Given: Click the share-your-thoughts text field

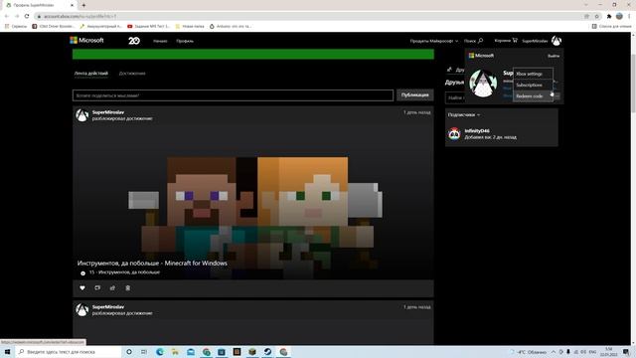Looking at the screenshot, I should coord(233,95).
